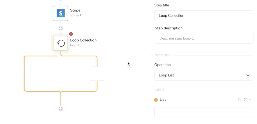Viewport: 257px width, 124px height.
Task: Click the empty placeholder box inside loop
Action: click(x=97, y=74)
